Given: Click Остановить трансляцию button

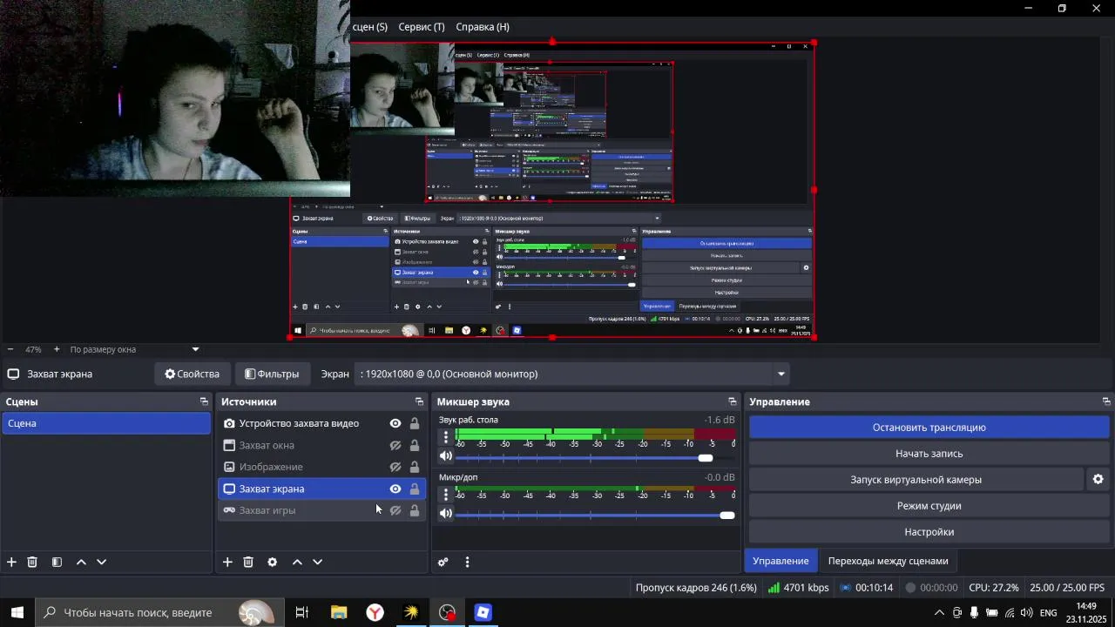Looking at the screenshot, I should tap(929, 428).
